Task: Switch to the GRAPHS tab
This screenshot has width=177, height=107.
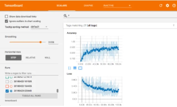Action: pos(88,6)
